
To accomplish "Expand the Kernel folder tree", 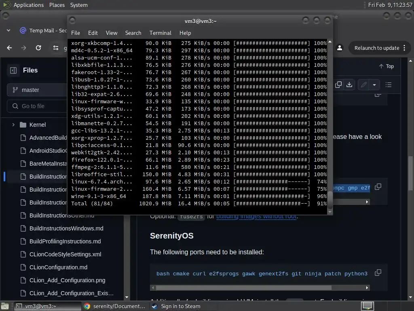I will coord(13,125).
